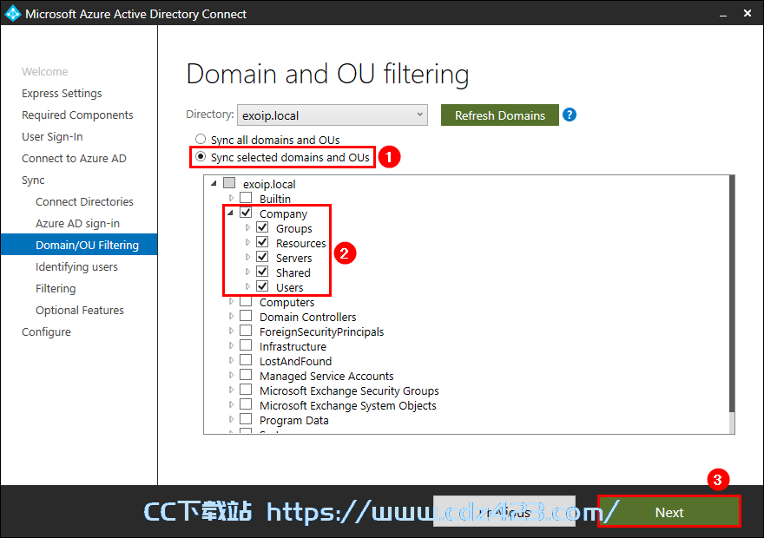
Task: Open Connect to Azure AD step
Action: (x=74, y=158)
